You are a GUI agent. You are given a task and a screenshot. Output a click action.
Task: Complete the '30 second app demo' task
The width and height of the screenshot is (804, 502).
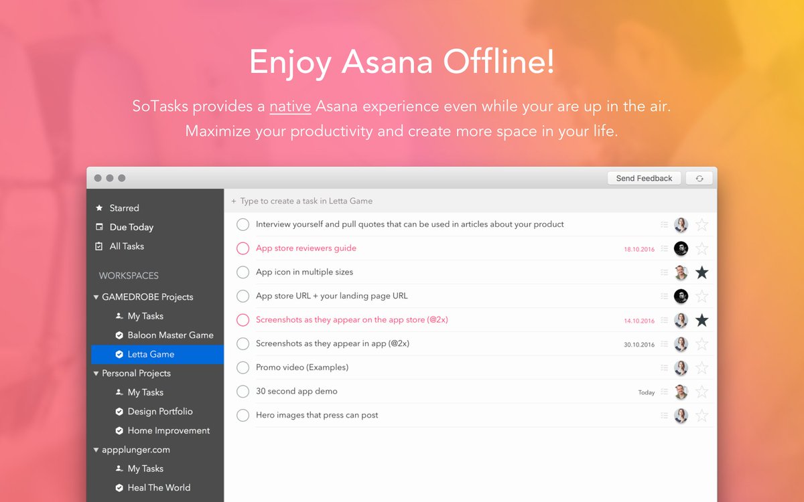coord(243,392)
